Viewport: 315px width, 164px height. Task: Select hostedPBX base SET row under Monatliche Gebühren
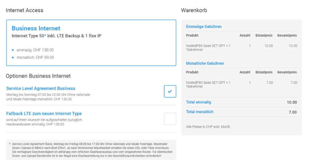tap(241, 84)
